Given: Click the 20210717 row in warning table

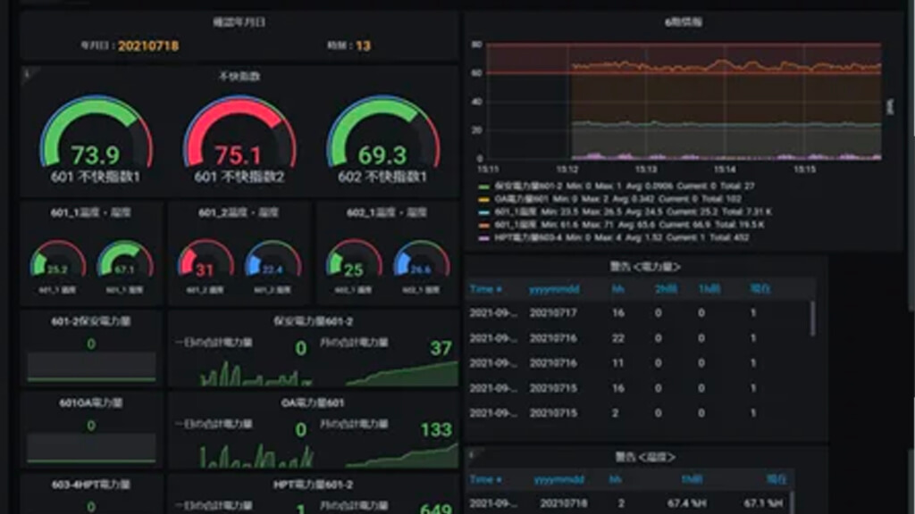Looking at the screenshot, I should click(553, 313).
